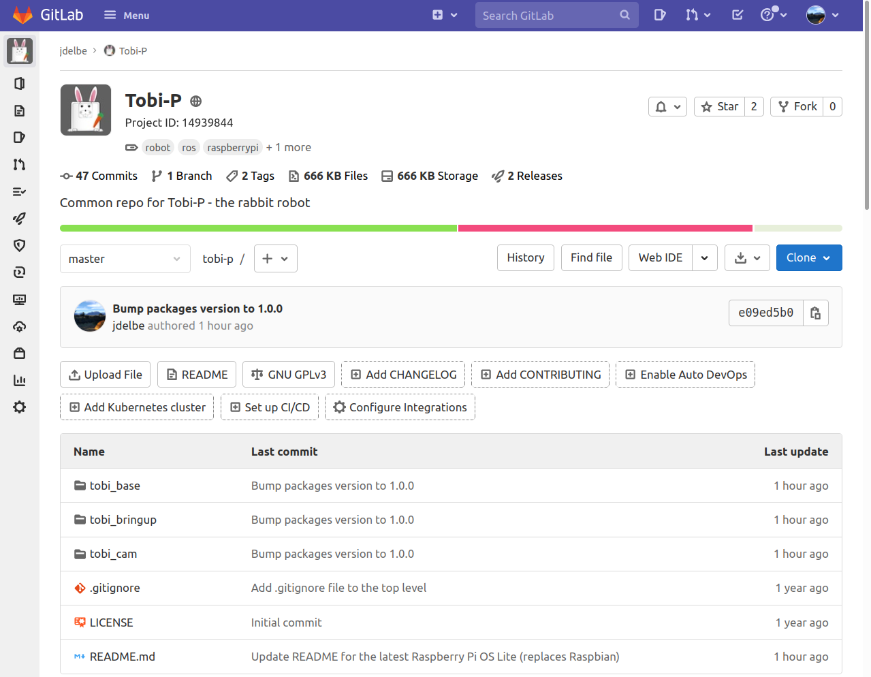The image size is (871, 677).
Task: Select the robot topic tag
Action: [x=158, y=148]
